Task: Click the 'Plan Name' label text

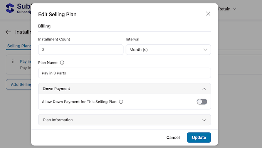Action: (48, 63)
